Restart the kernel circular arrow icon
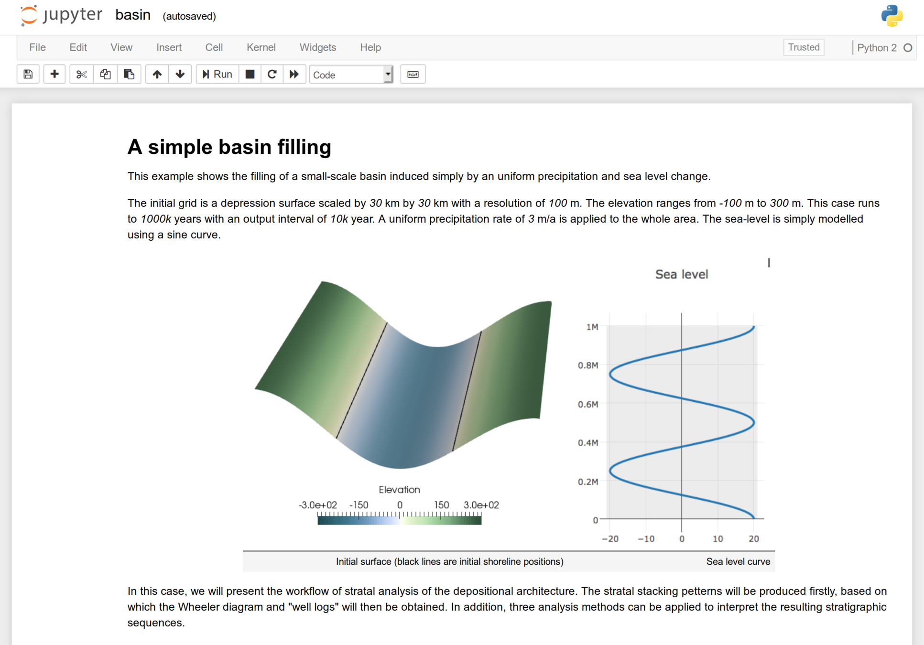The width and height of the screenshot is (924, 645). pyautogui.click(x=272, y=75)
